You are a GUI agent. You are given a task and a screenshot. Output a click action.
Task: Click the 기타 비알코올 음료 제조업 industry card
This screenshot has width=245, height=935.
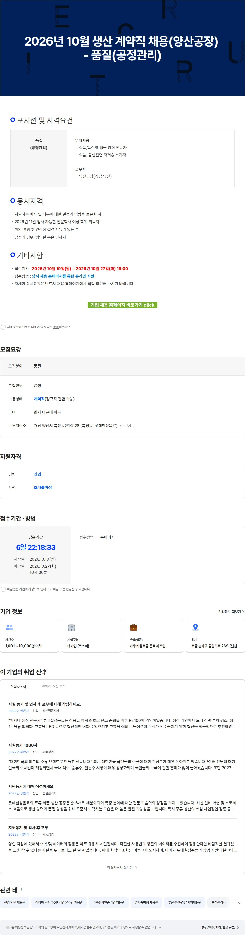tap(153, 636)
